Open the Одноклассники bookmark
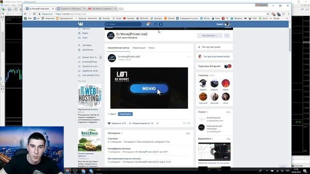This screenshot has height=174, width=310. 64,18
